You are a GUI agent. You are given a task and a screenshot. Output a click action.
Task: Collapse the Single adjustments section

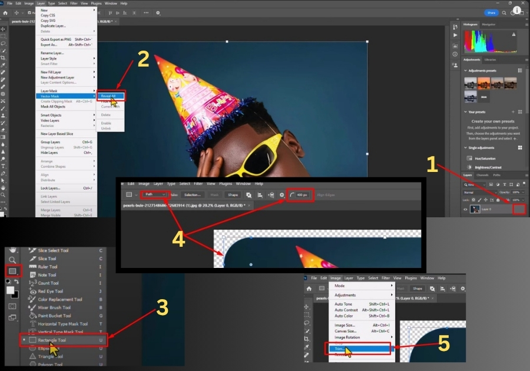[x=465, y=148]
